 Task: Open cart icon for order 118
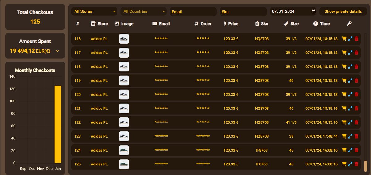click(344, 66)
